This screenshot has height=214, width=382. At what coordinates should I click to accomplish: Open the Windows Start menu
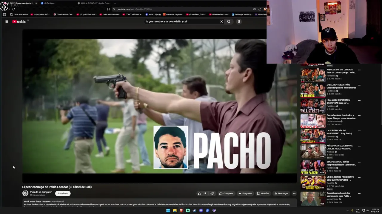pos(168,210)
